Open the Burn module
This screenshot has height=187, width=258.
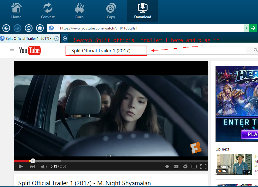(x=79, y=11)
